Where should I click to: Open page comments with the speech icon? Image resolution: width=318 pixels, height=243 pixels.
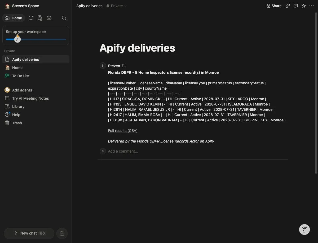[296, 6]
